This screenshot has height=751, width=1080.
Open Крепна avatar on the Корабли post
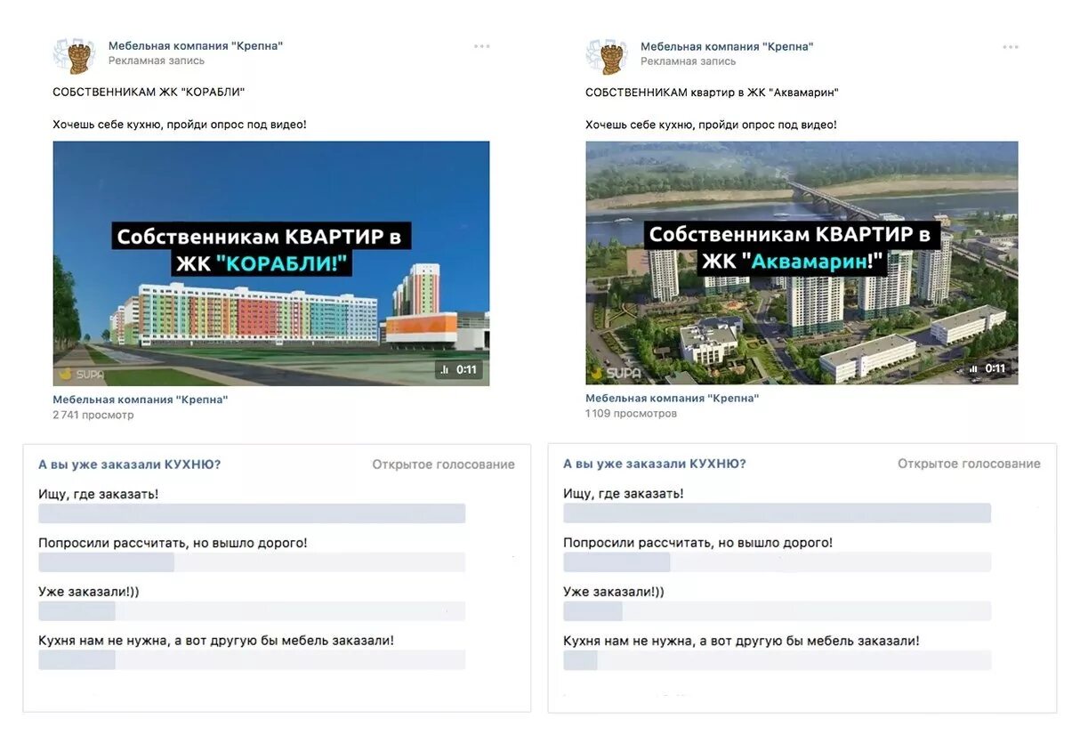[x=74, y=54]
